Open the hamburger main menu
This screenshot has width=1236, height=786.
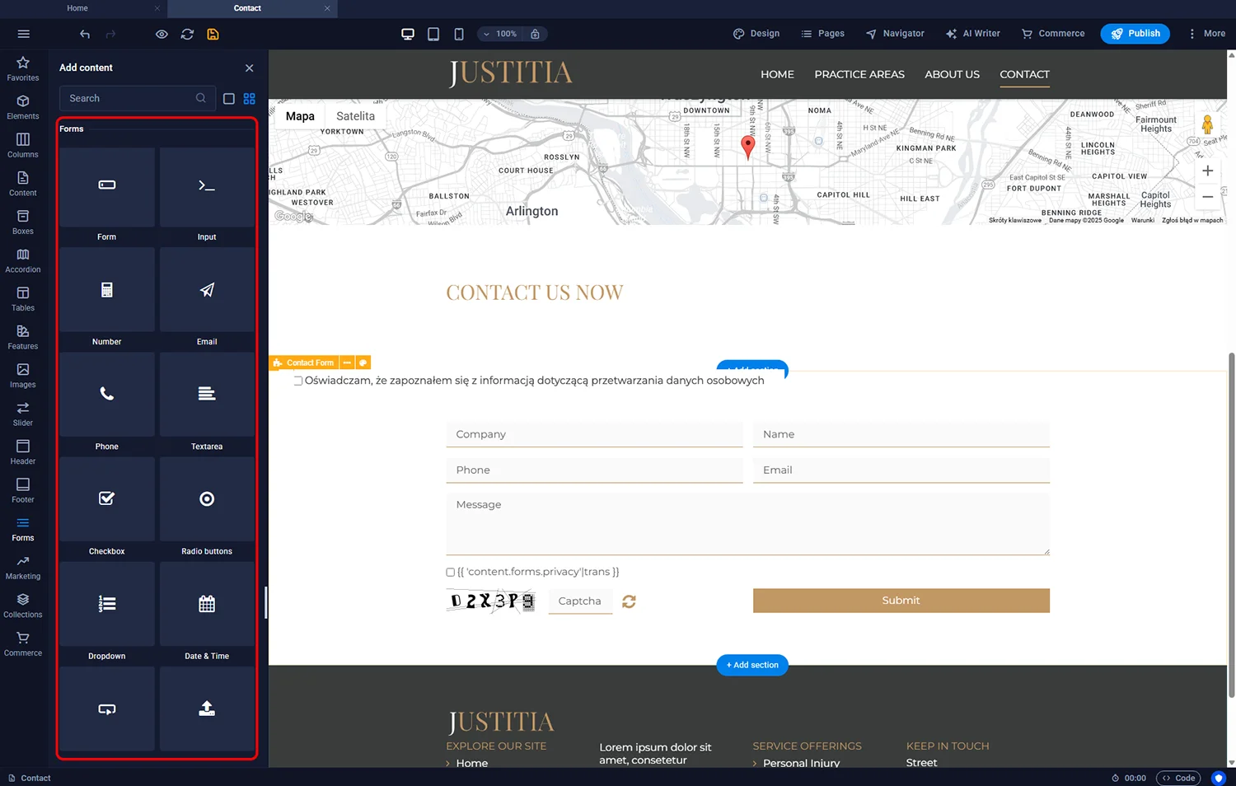[x=23, y=34]
